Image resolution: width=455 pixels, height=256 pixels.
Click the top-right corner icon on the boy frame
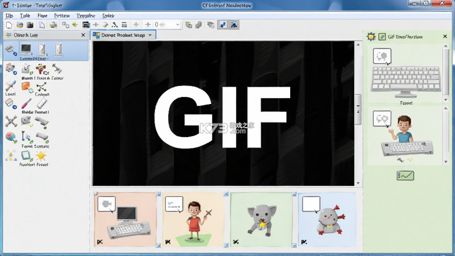click(x=226, y=194)
